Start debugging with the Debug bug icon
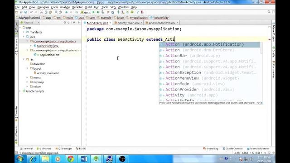The image size is (290, 163). [98, 12]
